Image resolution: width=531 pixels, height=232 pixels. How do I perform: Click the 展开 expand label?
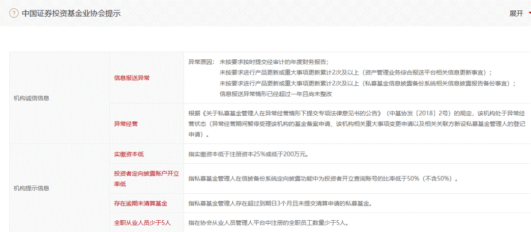tap(516, 14)
